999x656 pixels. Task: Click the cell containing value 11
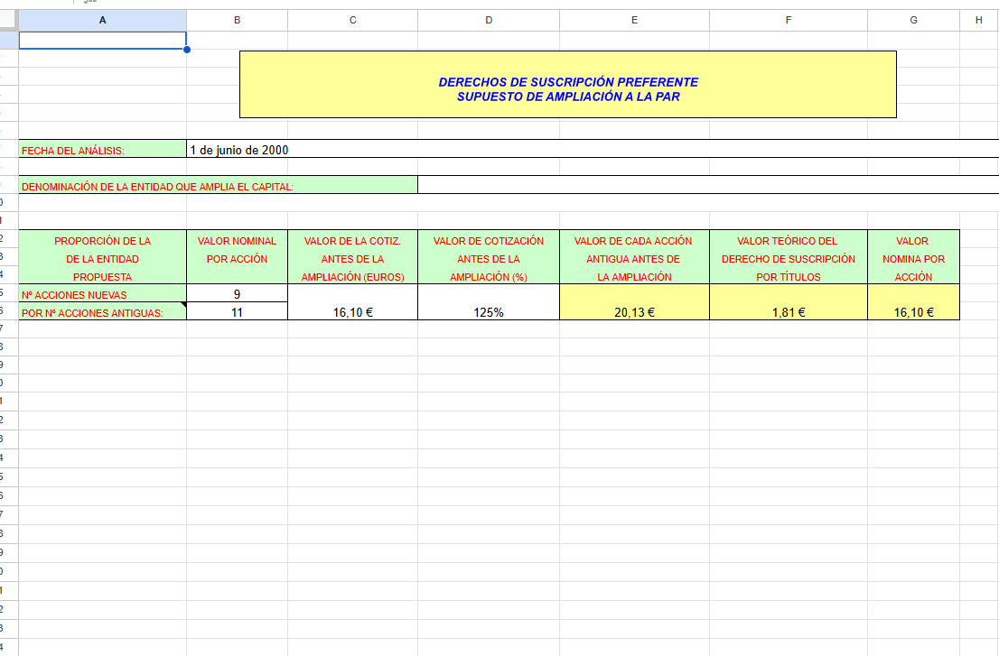point(237,312)
